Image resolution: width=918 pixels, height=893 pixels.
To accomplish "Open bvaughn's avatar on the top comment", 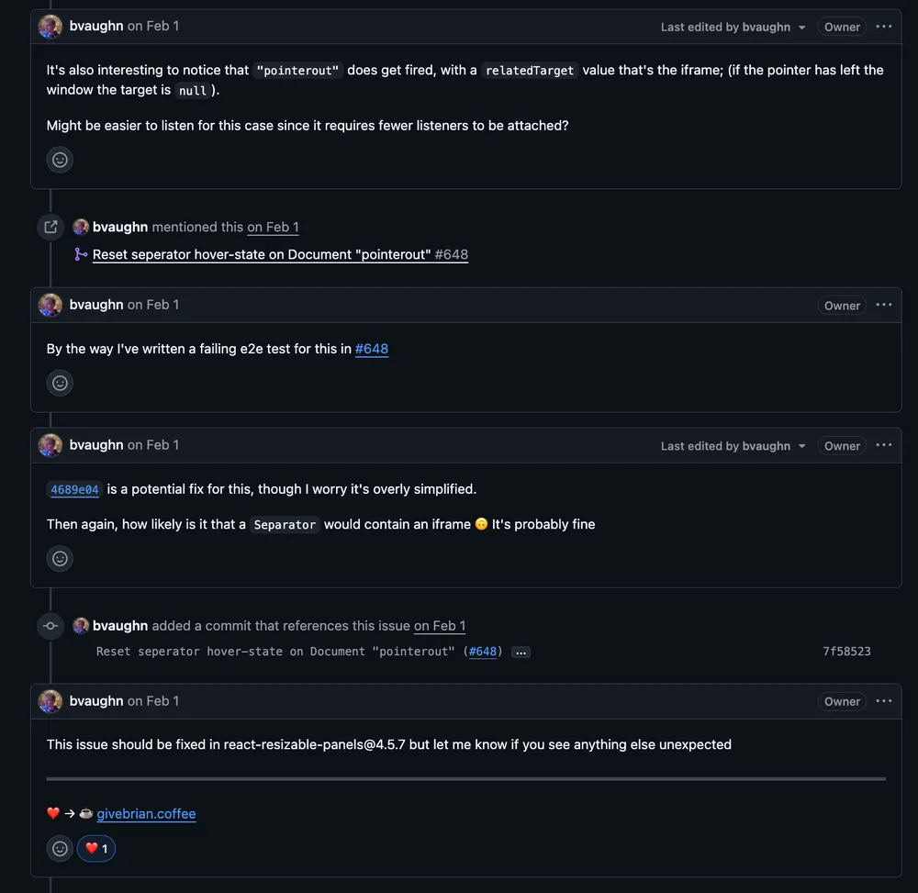I will (x=50, y=27).
